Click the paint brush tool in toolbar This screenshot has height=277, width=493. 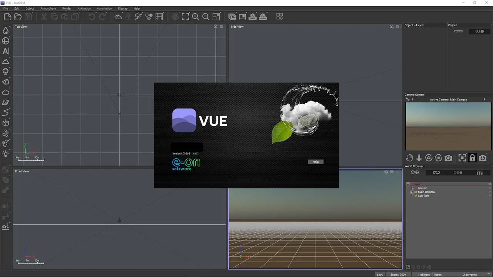click(139, 17)
